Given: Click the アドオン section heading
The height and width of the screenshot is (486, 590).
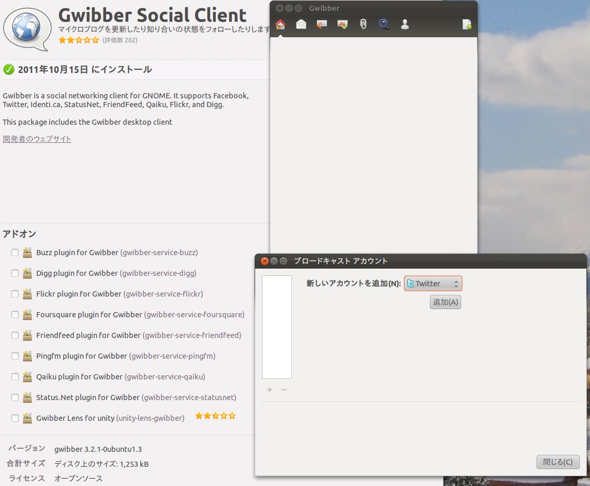Looking at the screenshot, I should [x=20, y=234].
